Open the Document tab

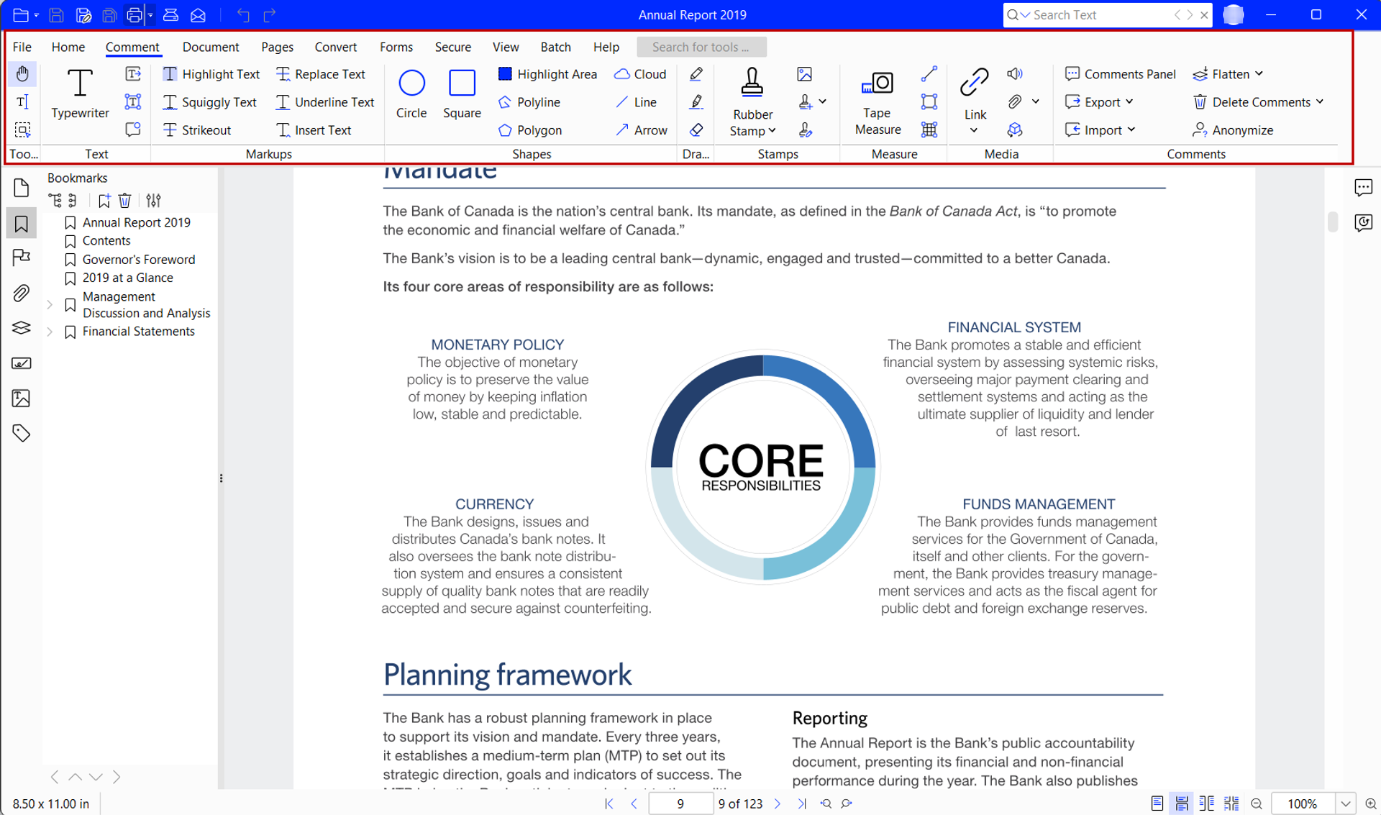(x=210, y=47)
